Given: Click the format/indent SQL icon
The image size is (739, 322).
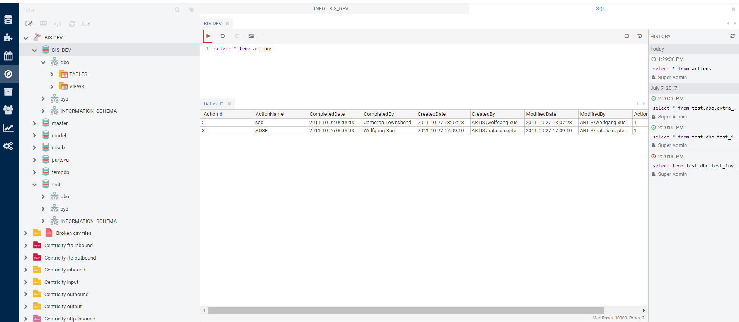Looking at the screenshot, I should tap(251, 36).
